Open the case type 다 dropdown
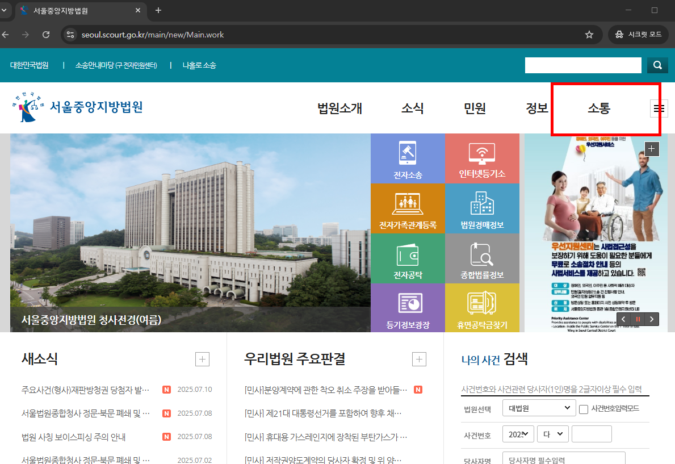Image resolution: width=675 pixels, height=464 pixels. coord(553,434)
